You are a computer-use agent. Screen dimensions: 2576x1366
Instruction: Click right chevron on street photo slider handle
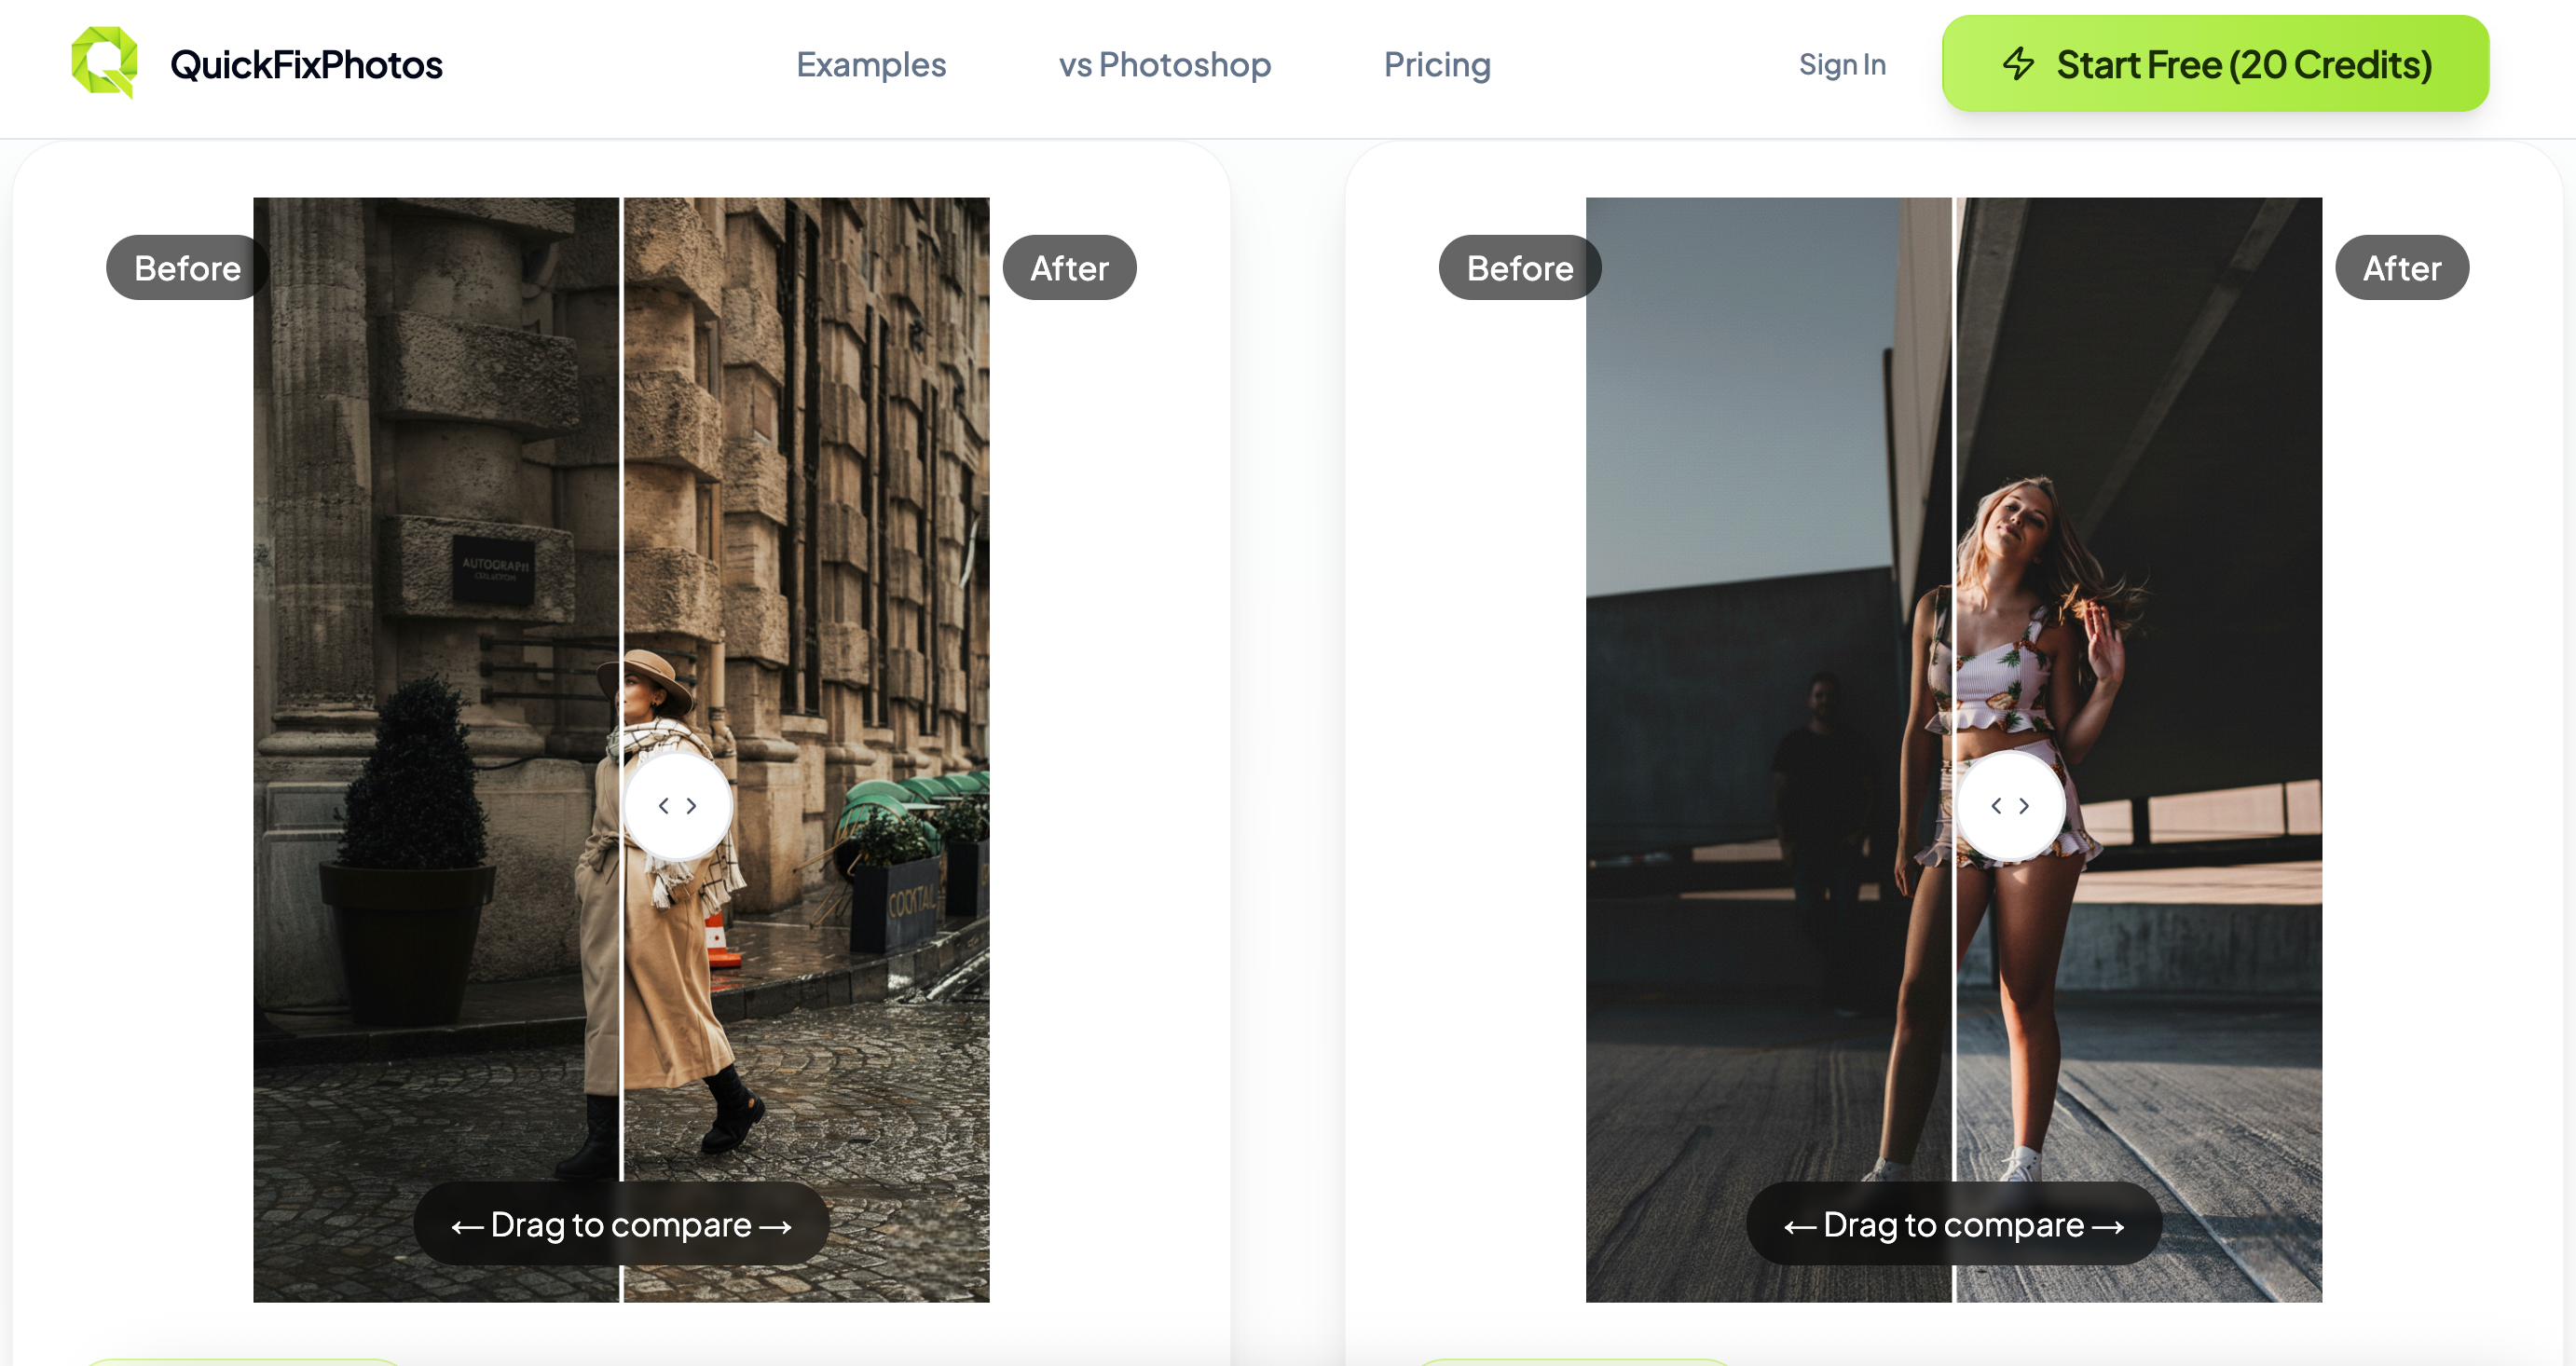[x=691, y=806]
